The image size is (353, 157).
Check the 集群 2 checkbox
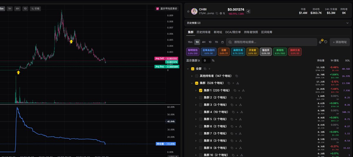click(x=201, y=98)
